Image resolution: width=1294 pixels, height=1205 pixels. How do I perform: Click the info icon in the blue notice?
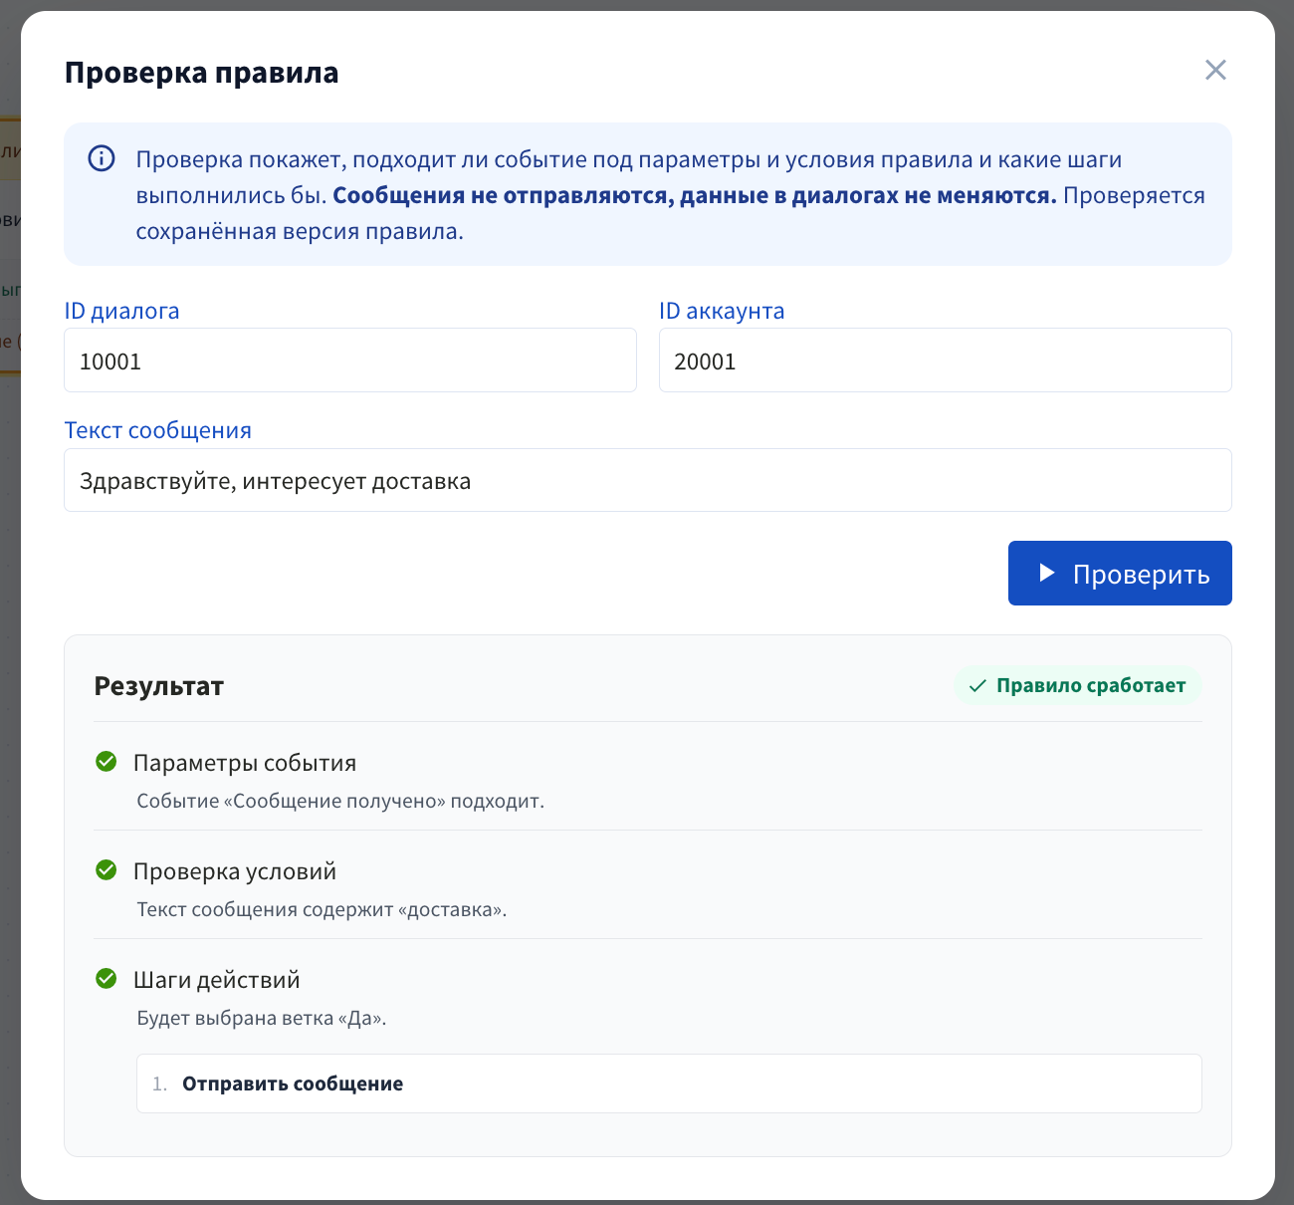pos(102,158)
